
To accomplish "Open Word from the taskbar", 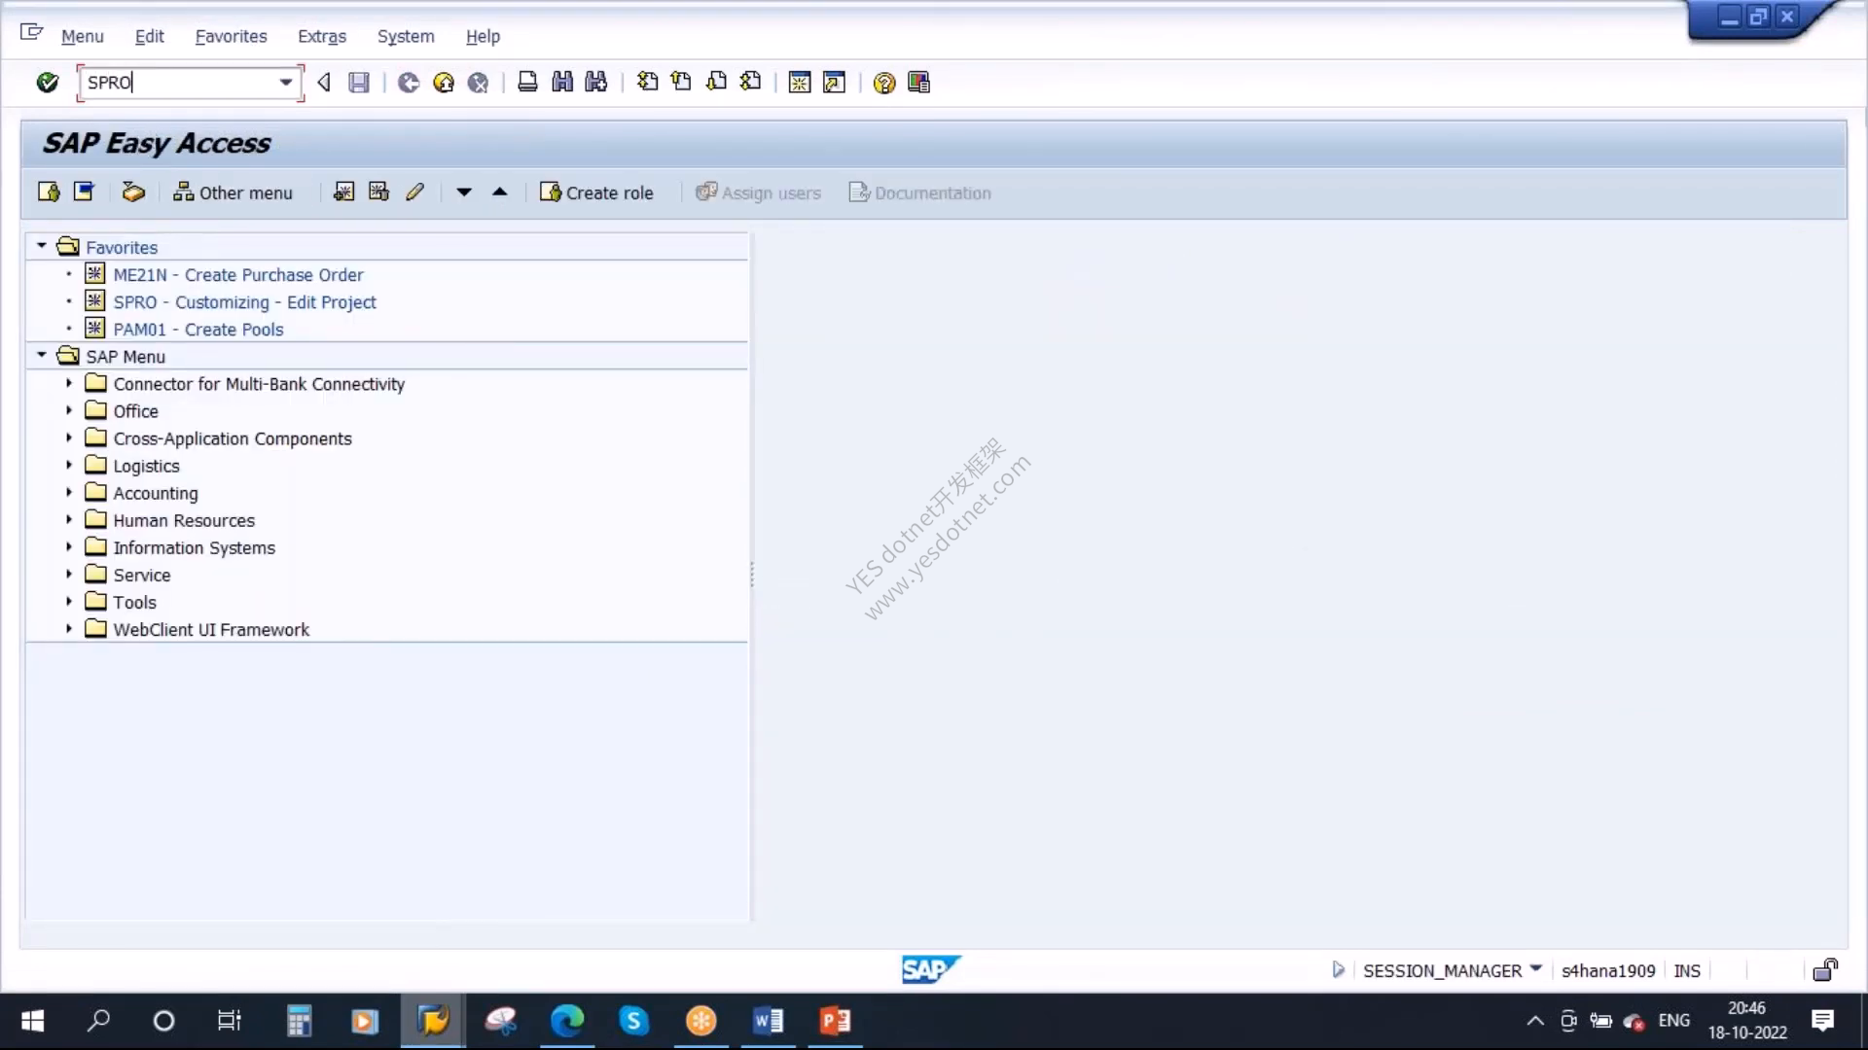I will tap(768, 1021).
